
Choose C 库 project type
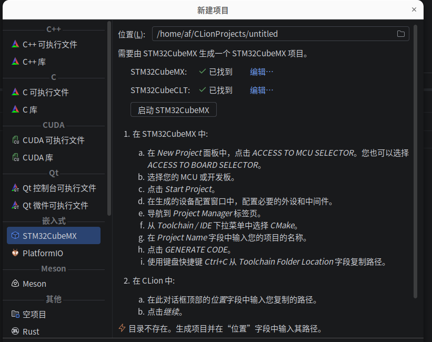(x=54, y=109)
